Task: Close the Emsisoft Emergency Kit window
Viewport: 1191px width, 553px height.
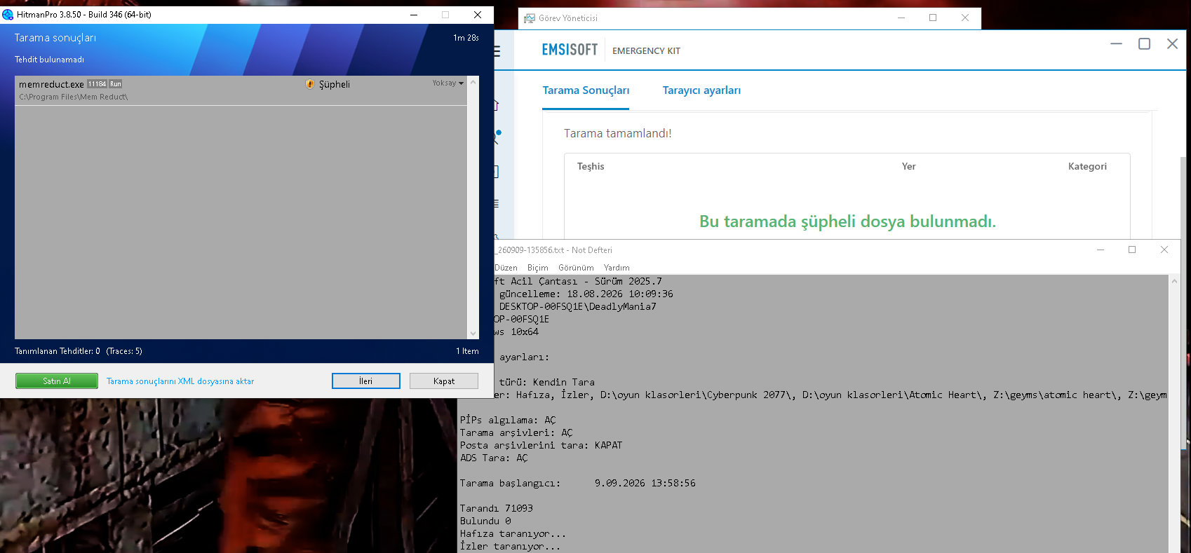Action: tap(1172, 43)
